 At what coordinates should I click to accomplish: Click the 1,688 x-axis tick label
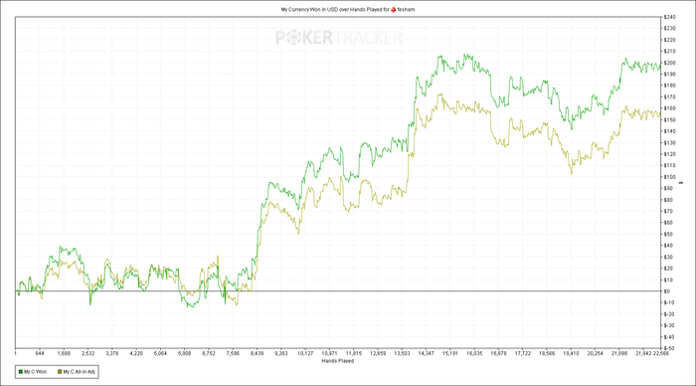[64, 353]
